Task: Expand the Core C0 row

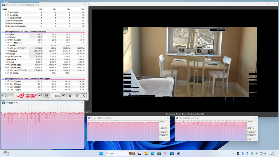Action: [5, 81]
